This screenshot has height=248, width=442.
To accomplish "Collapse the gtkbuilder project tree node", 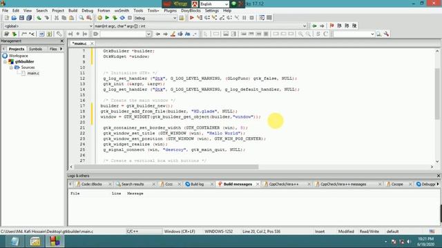I will click(5, 61).
